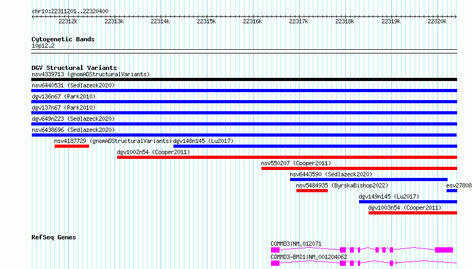Open the COMMD3-BMI1|NM_001204062 gene label
The height and width of the screenshot is (269, 472).
tap(309, 257)
